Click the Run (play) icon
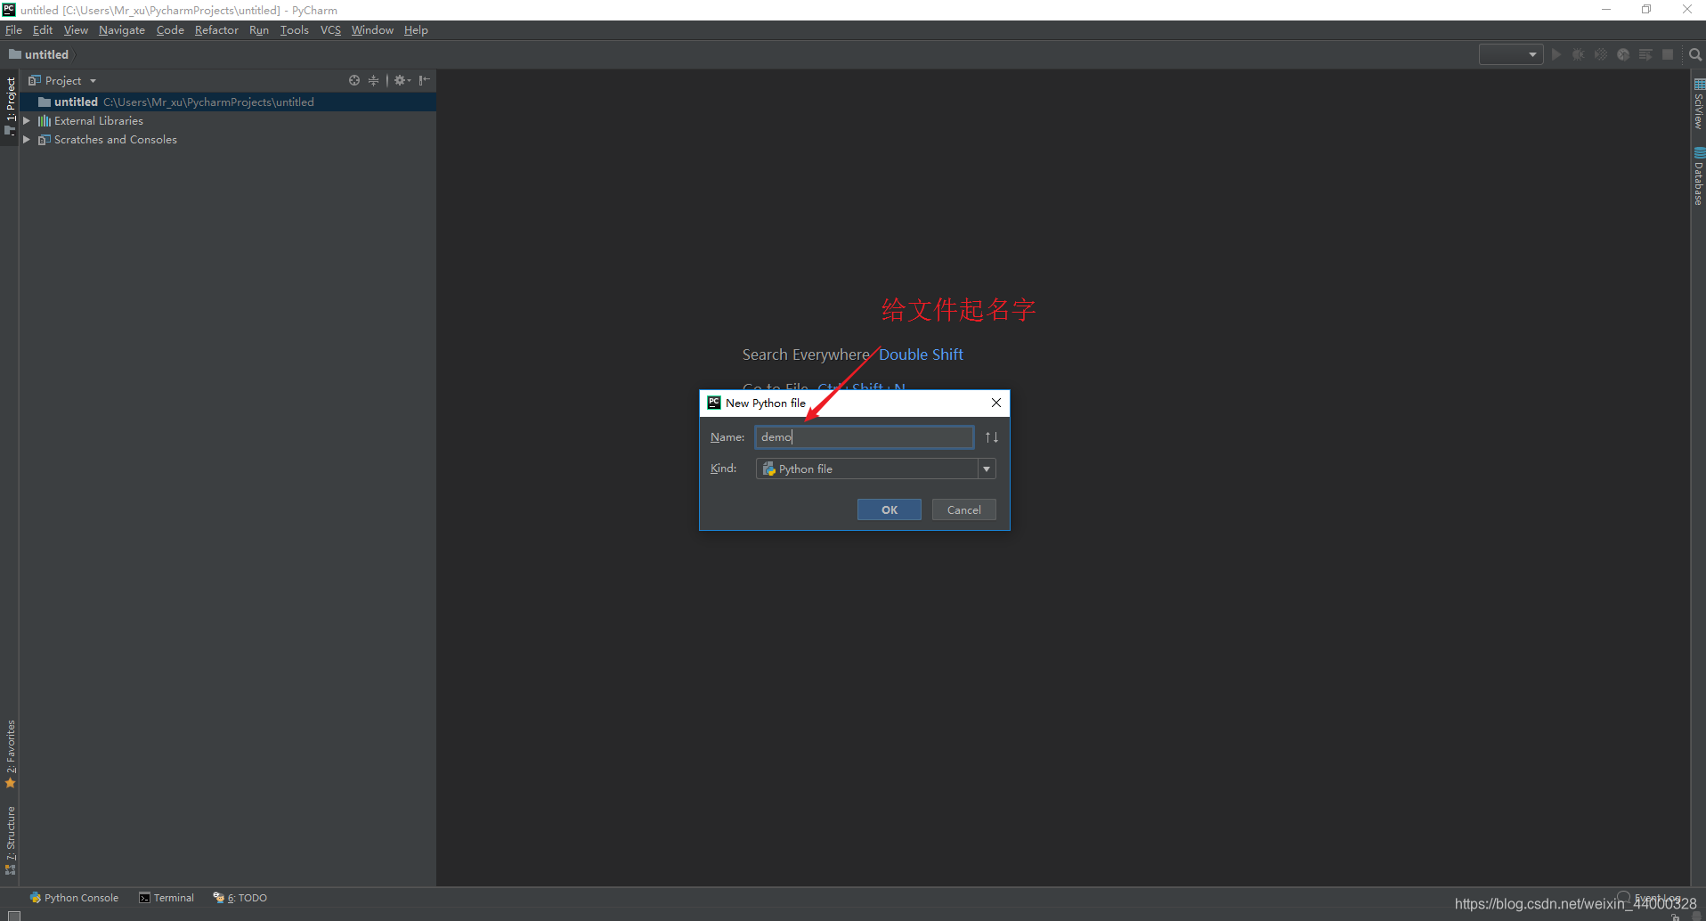 coord(1556,54)
